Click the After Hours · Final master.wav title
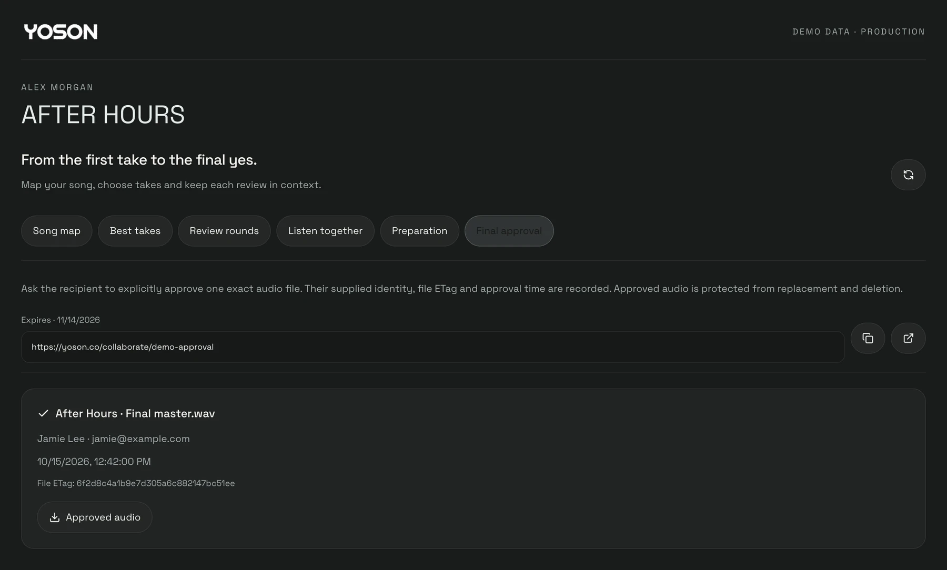This screenshot has width=947, height=570. click(135, 414)
